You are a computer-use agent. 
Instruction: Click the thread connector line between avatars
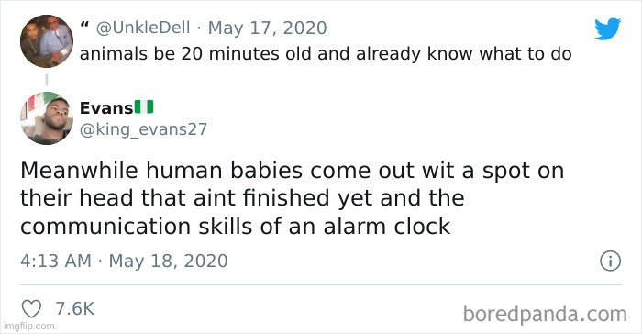[47, 80]
